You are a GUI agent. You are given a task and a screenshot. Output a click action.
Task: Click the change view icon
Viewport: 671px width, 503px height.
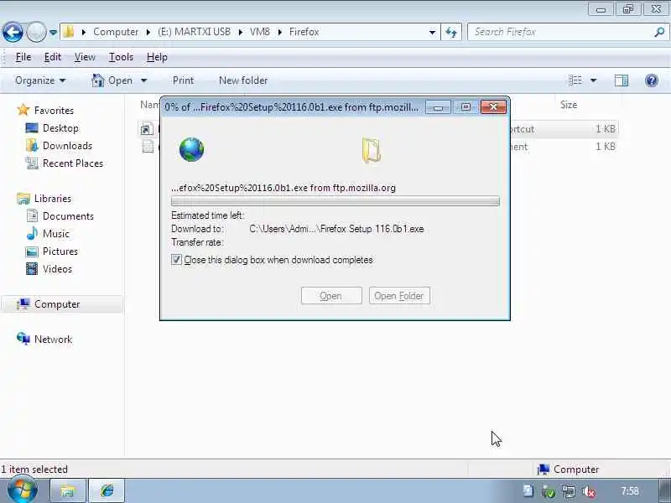click(575, 80)
